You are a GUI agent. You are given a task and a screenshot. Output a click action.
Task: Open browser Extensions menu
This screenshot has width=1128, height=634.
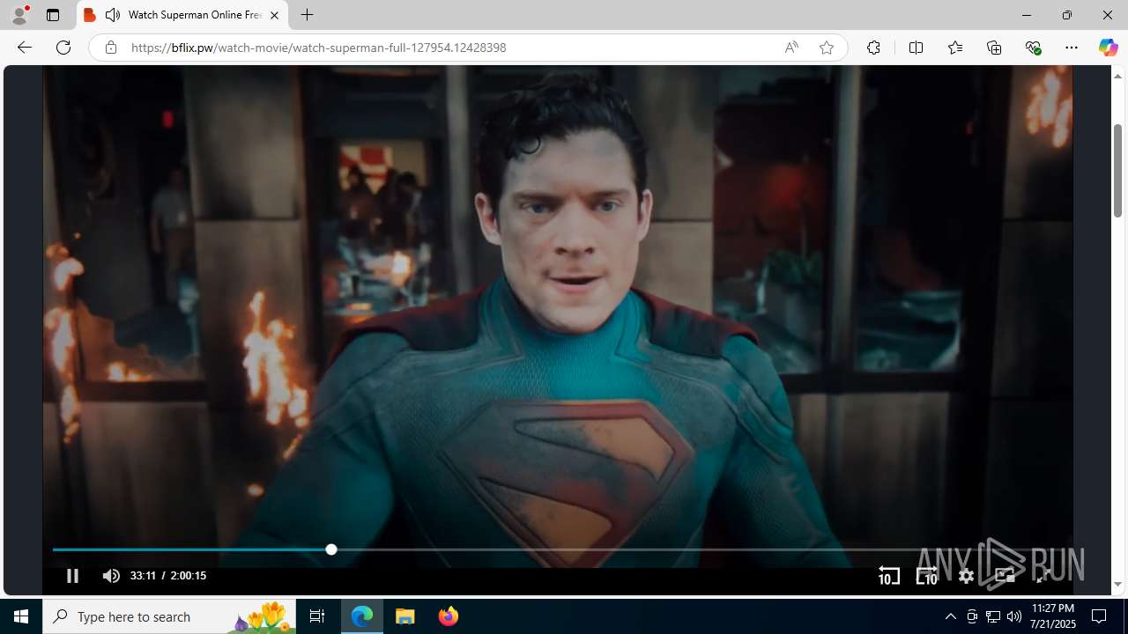click(873, 48)
